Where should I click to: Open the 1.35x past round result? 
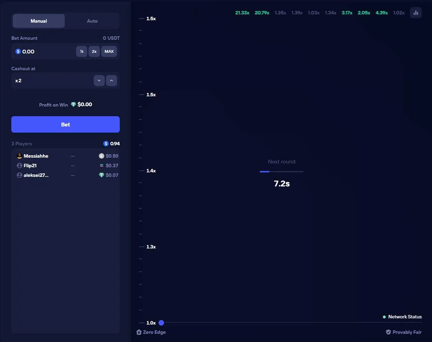pos(280,13)
